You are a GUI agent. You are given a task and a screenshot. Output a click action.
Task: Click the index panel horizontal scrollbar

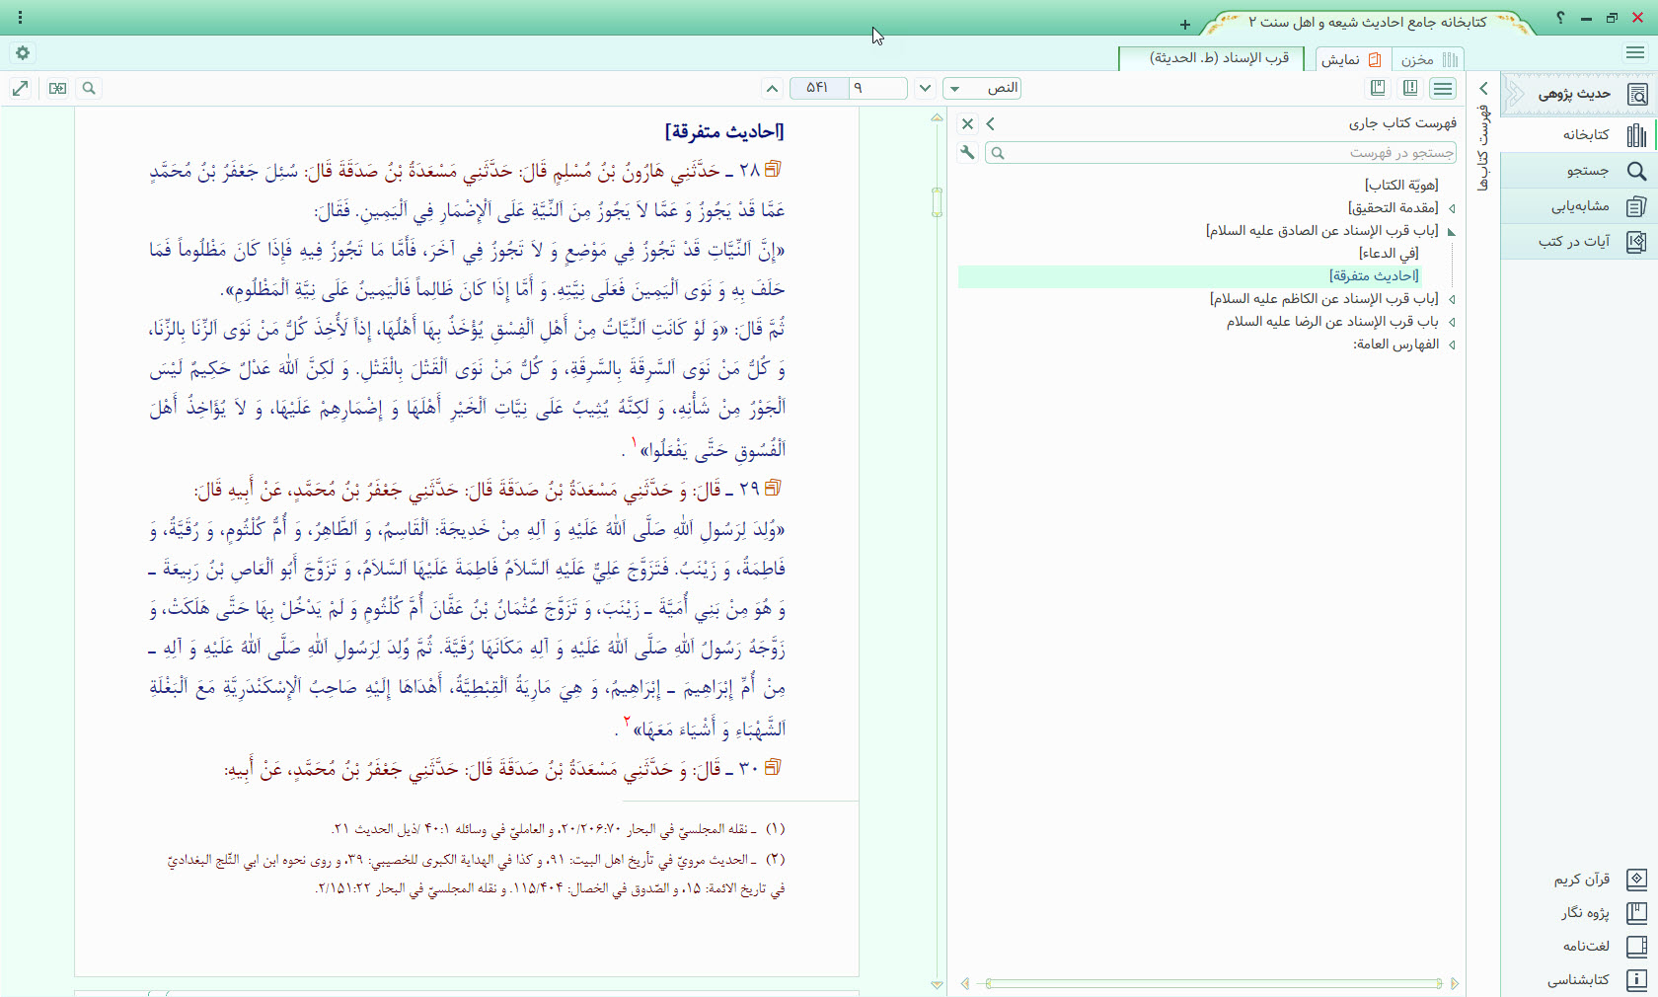tap(1212, 983)
